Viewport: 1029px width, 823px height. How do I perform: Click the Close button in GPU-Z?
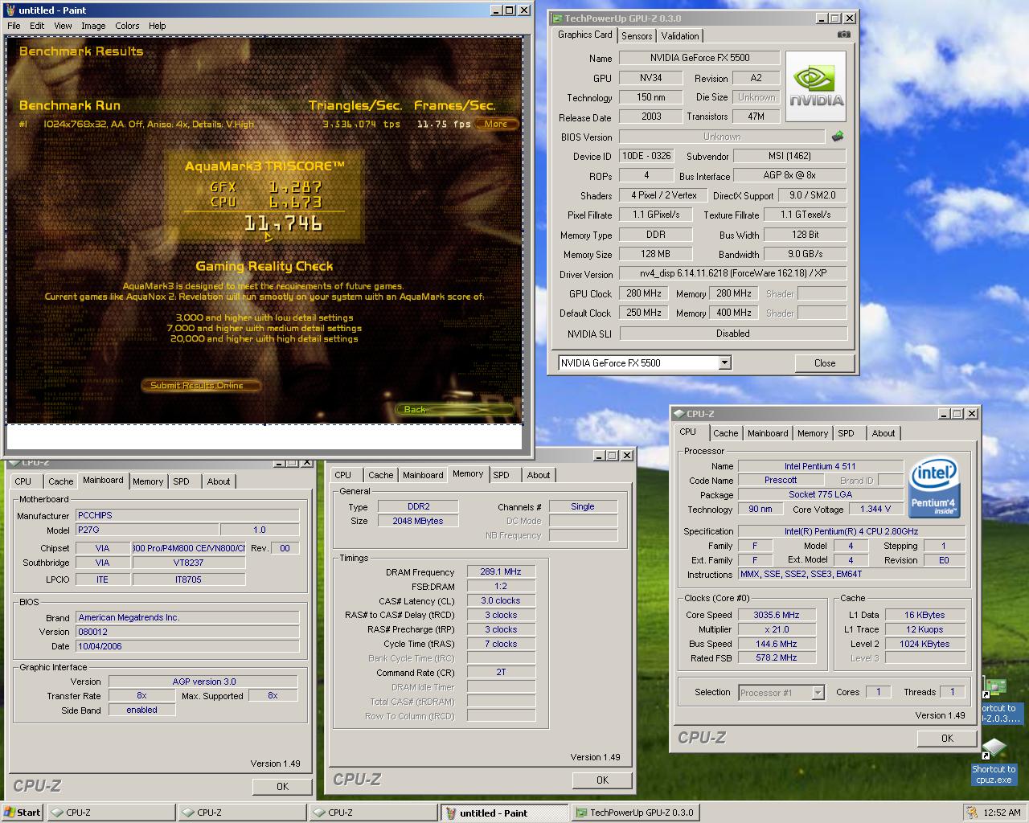pos(825,363)
